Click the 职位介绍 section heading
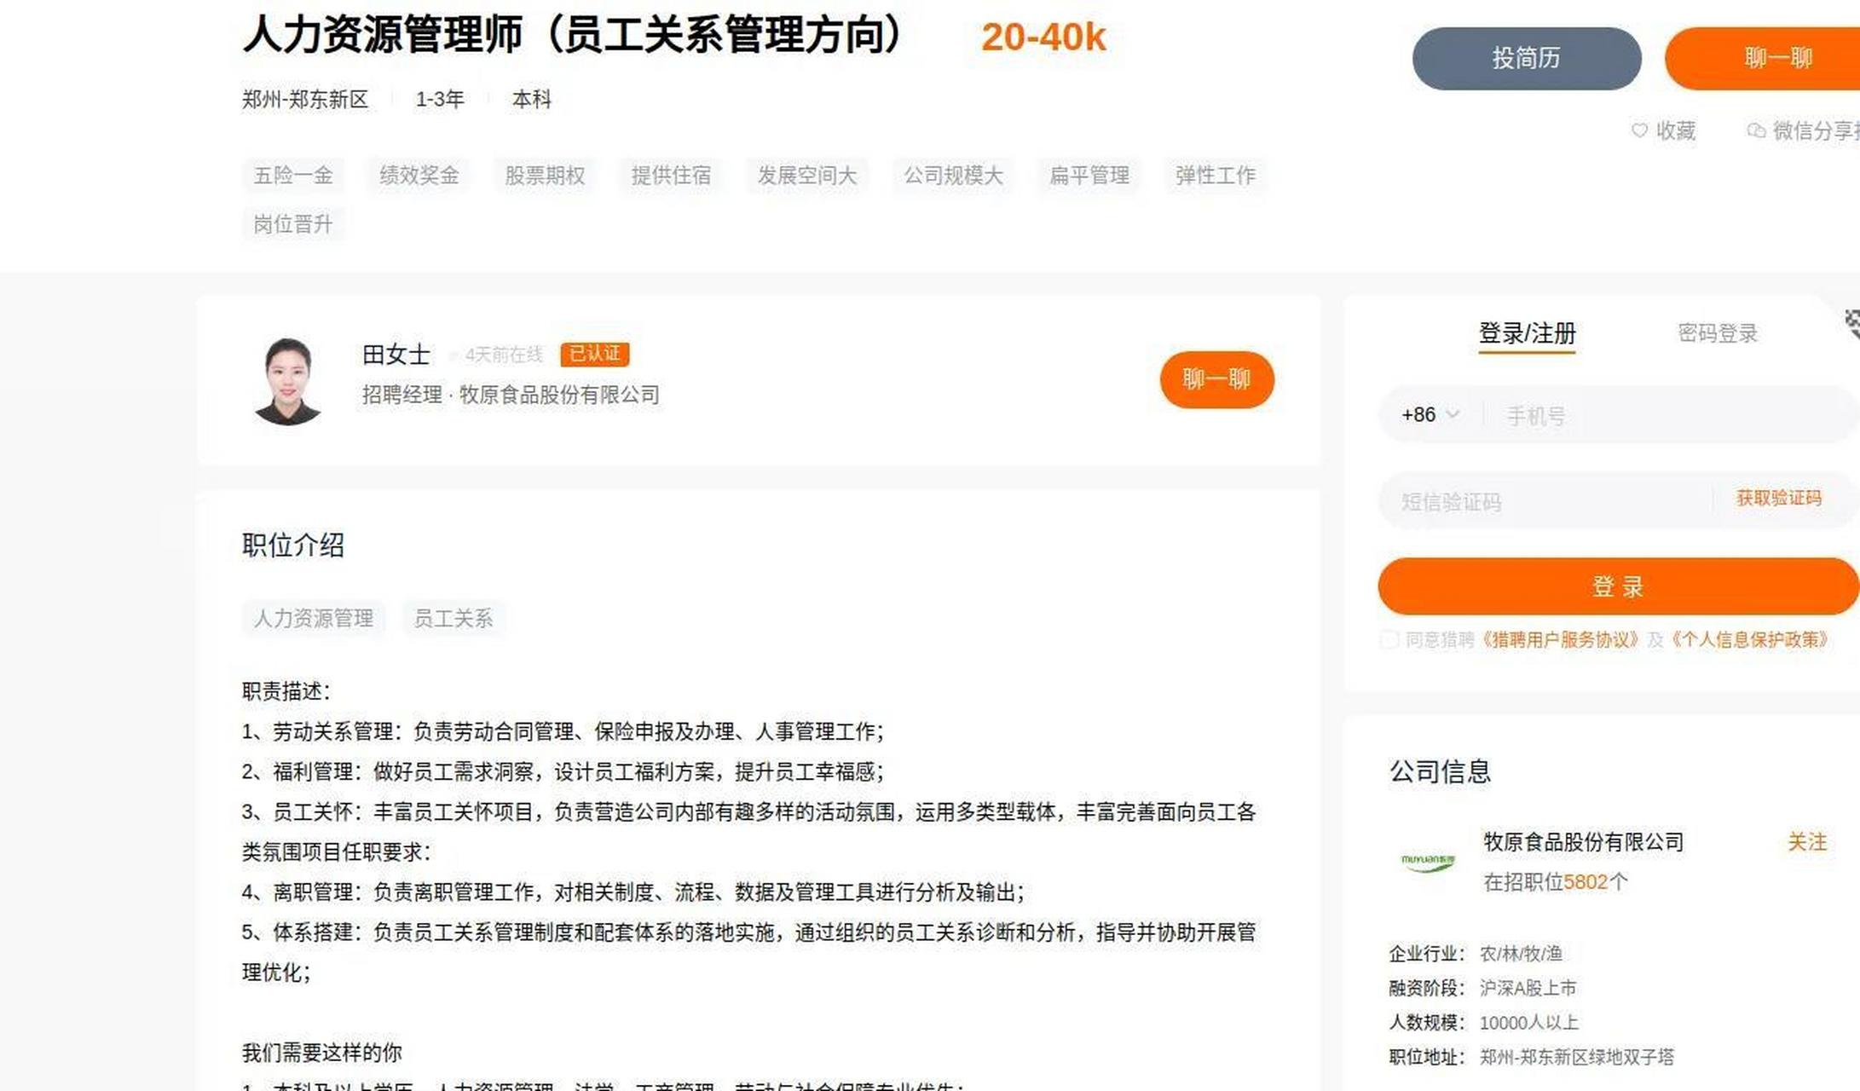The height and width of the screenshot is (1091, 1860). point(293,545)
